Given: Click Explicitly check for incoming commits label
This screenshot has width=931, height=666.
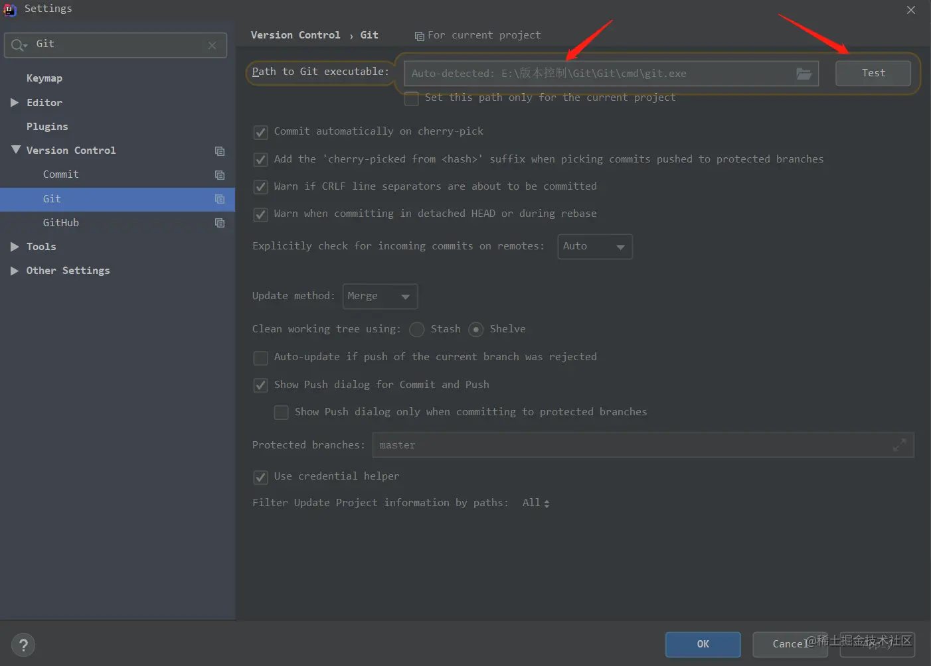Looking at the screenshot, I should point(398,246).
